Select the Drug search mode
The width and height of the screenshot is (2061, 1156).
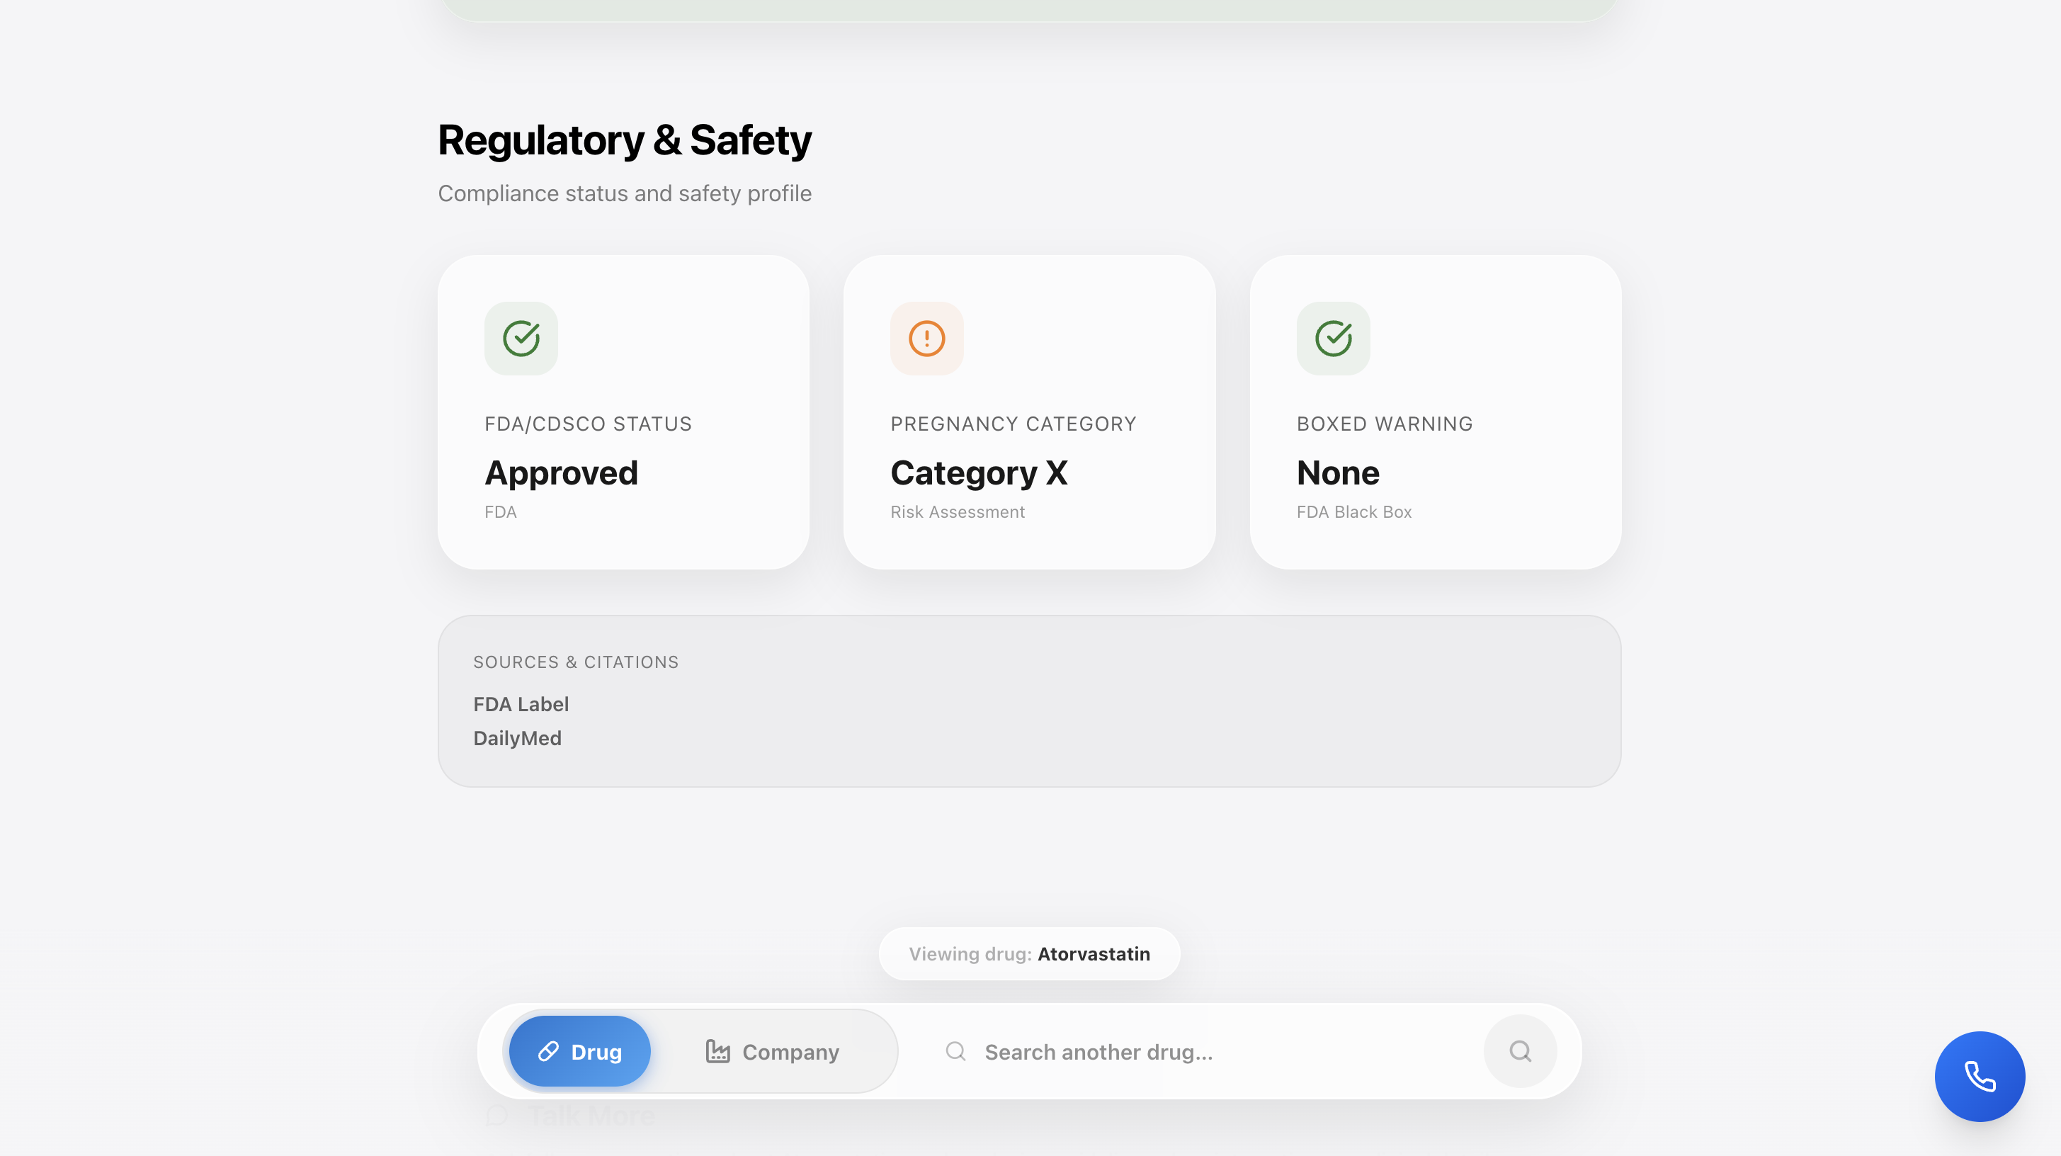click(580, 1051)
